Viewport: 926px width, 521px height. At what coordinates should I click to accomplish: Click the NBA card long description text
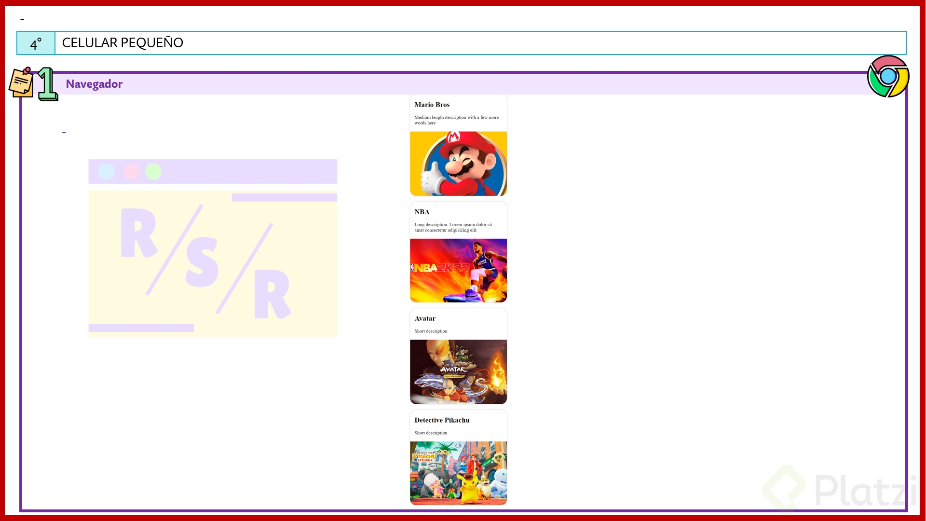pos(453,227)
